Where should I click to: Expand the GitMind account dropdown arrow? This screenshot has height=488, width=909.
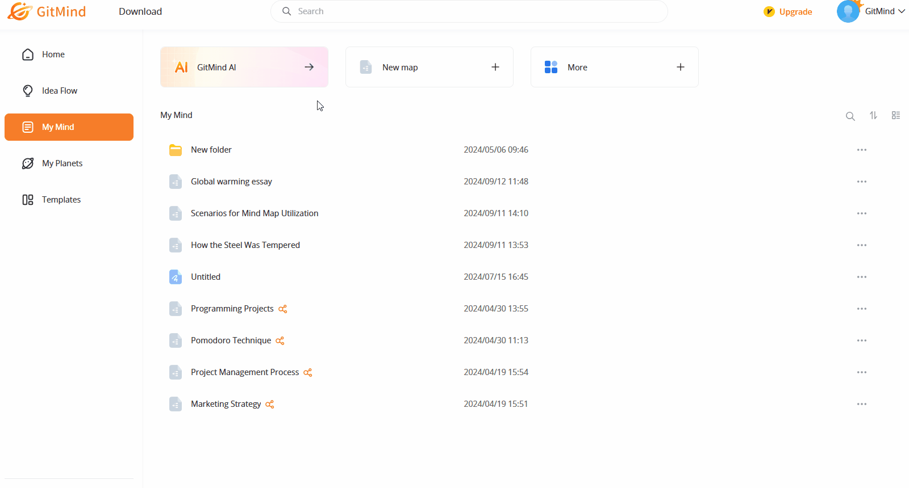tap(901, 11)
